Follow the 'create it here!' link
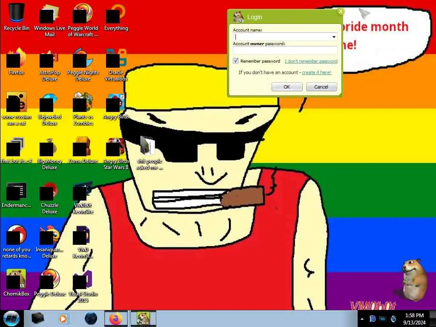Screen dimensions: 436x327 (x=317, y=72)
